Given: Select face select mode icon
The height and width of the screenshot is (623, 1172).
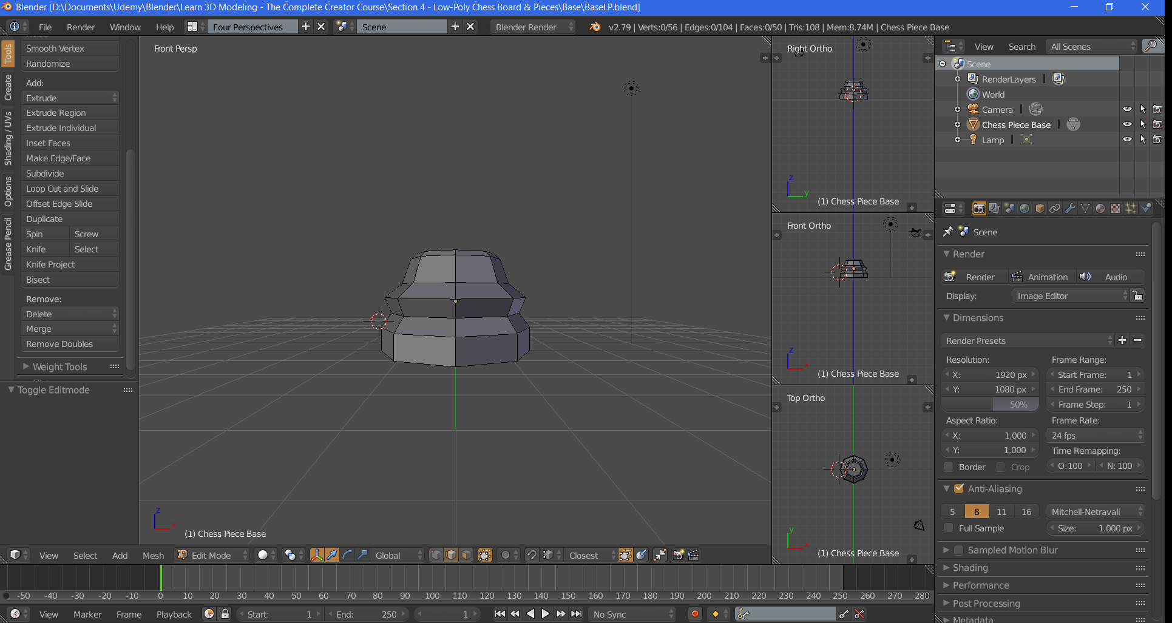Looking at the screenshot, I should (x=466, y=555).
